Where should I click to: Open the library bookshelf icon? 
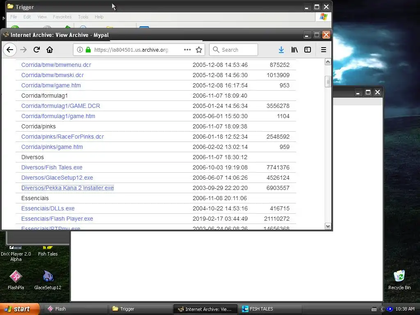pos(294,50)
